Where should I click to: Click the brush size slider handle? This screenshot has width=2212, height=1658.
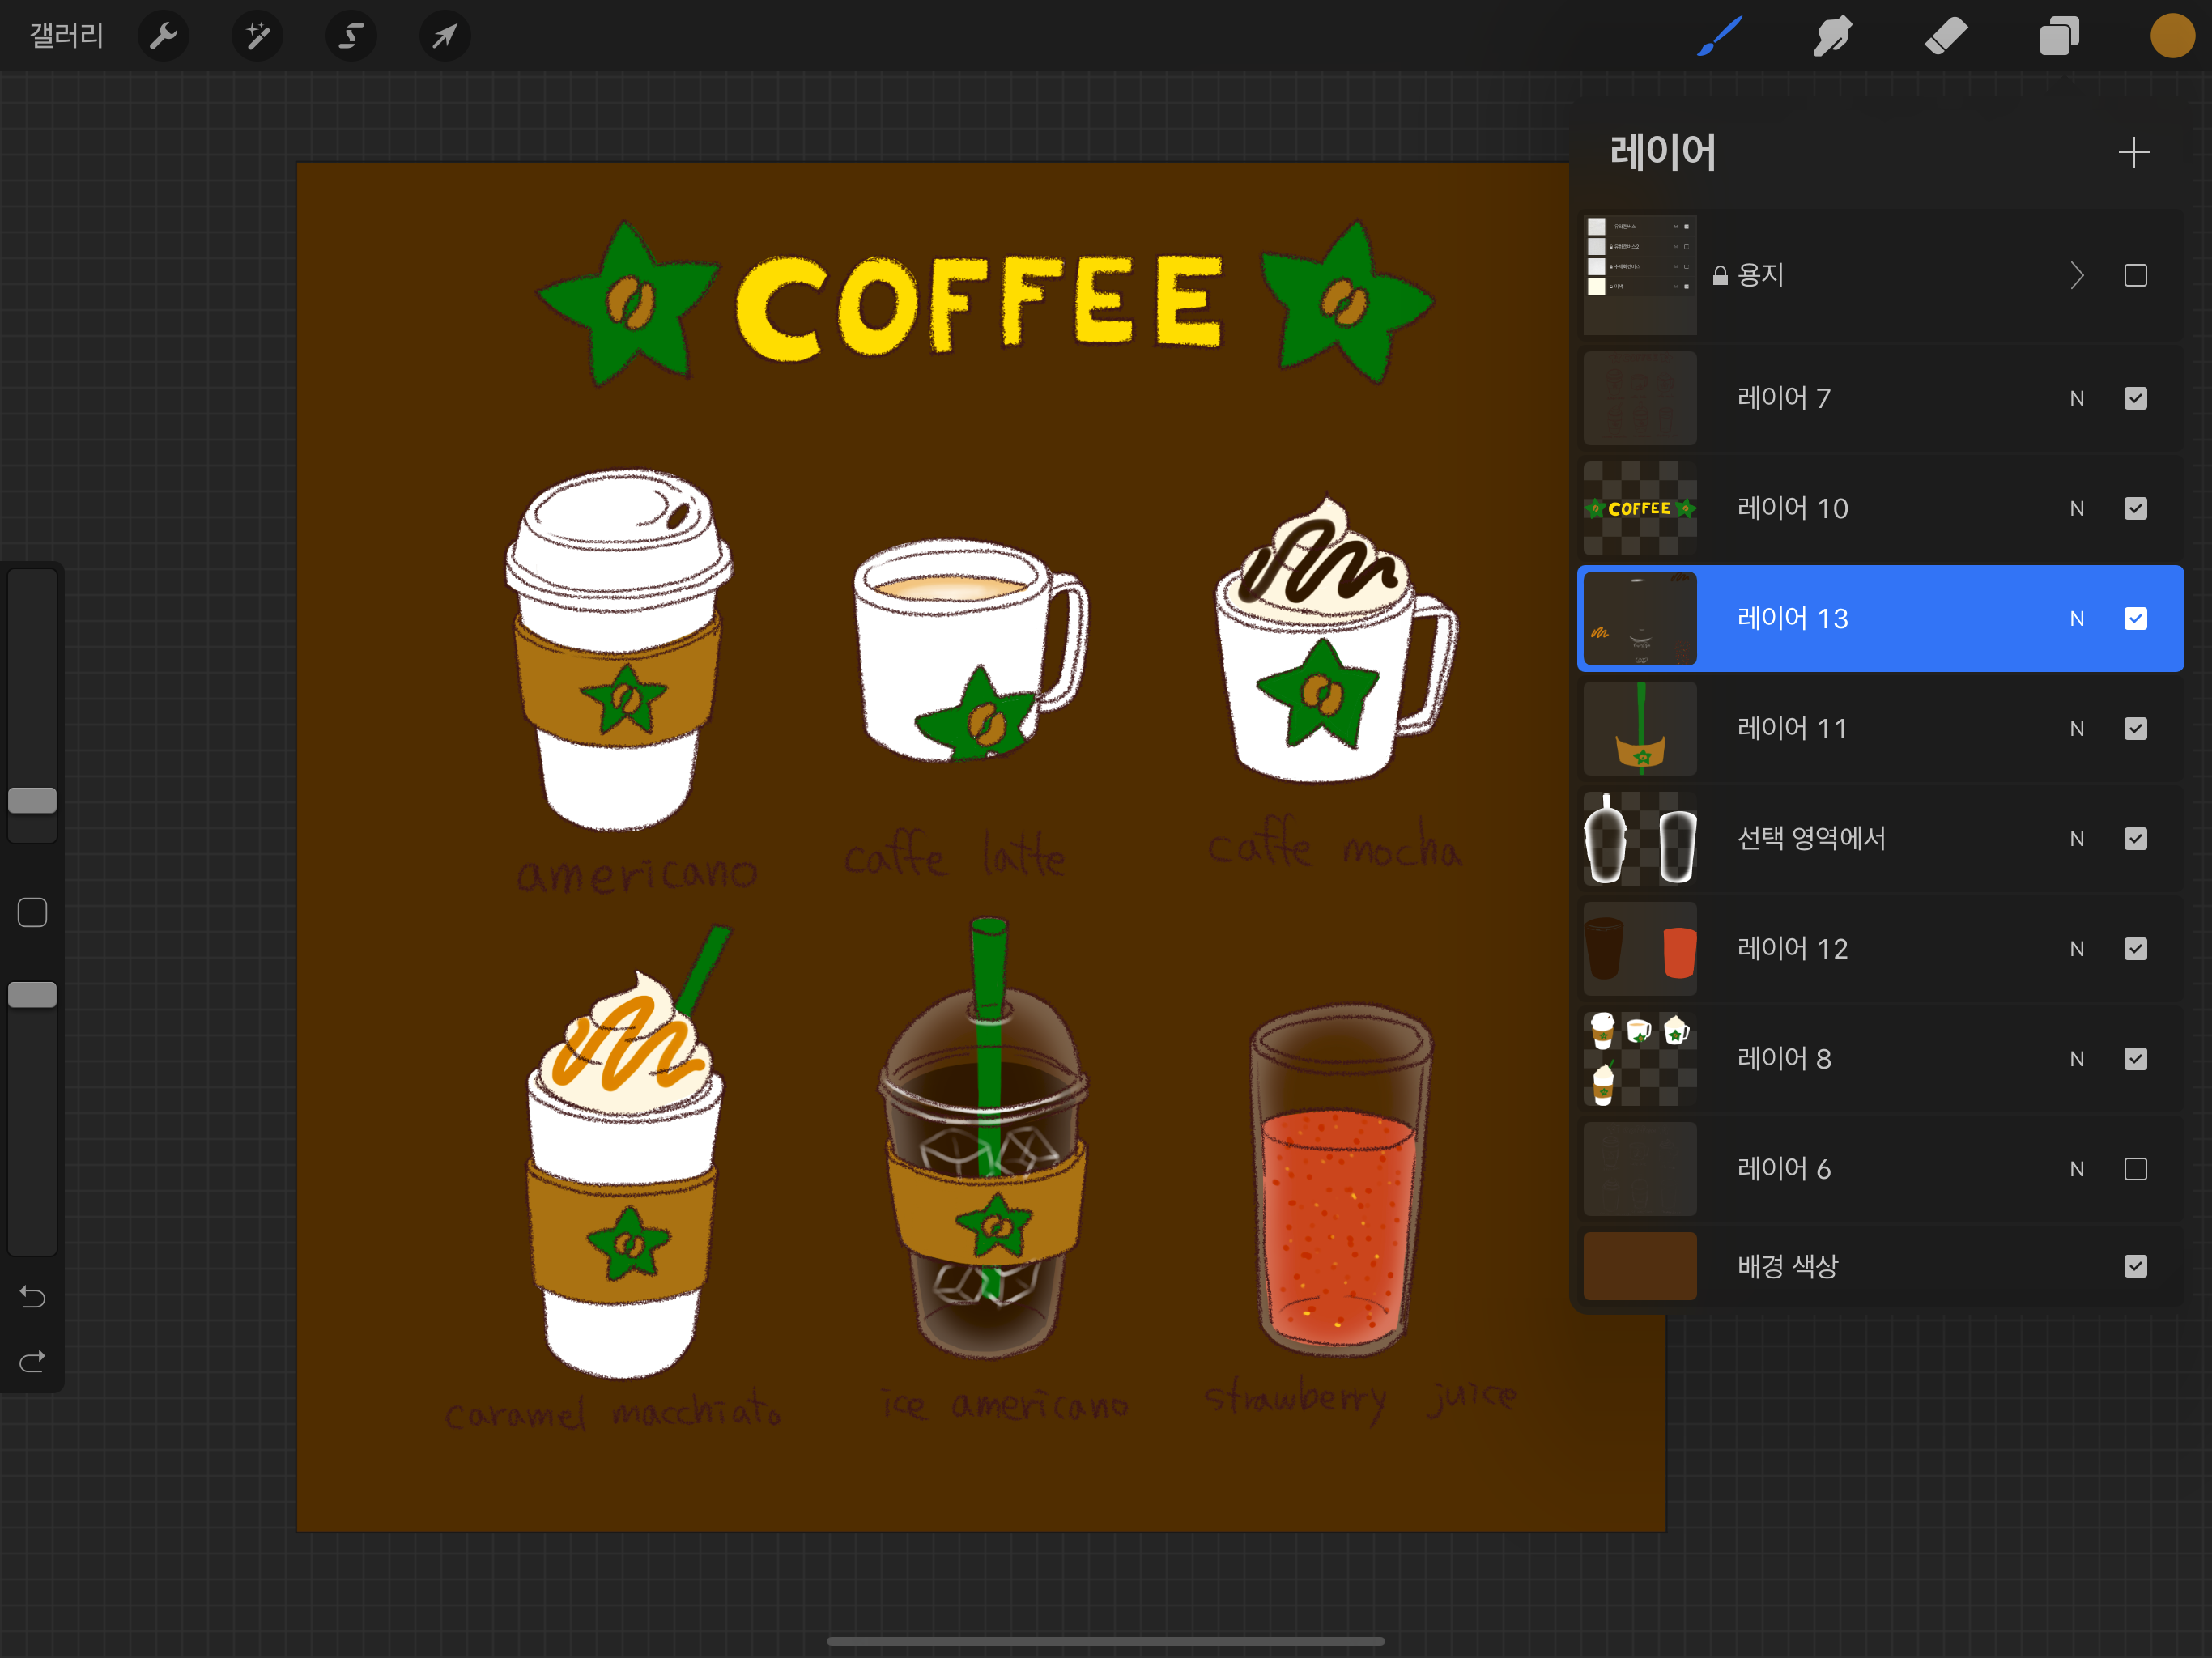click(32, 800)
